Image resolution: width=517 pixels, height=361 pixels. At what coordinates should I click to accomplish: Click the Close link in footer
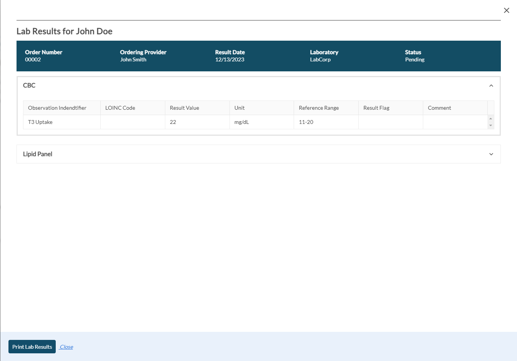click(66, 347)
